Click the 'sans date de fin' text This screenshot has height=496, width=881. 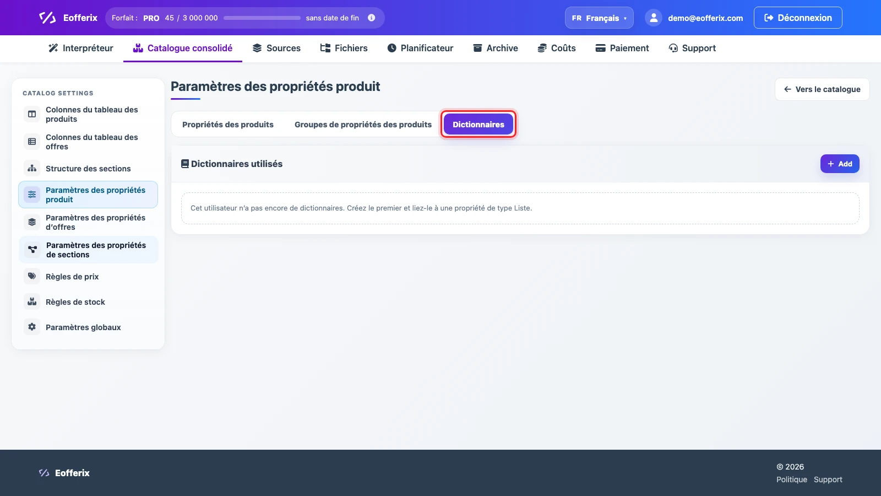[333, 18]
